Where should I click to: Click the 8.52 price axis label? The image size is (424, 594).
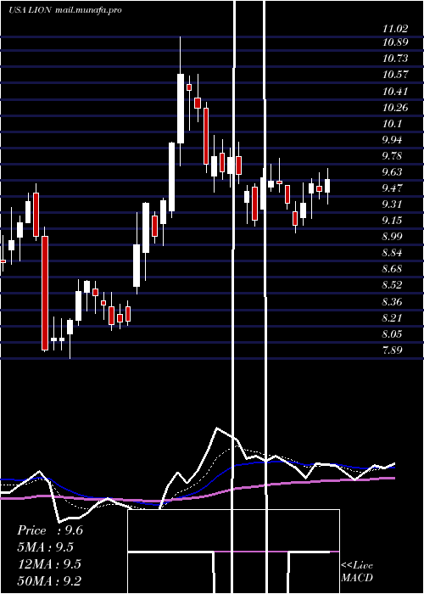click(392, 285)
